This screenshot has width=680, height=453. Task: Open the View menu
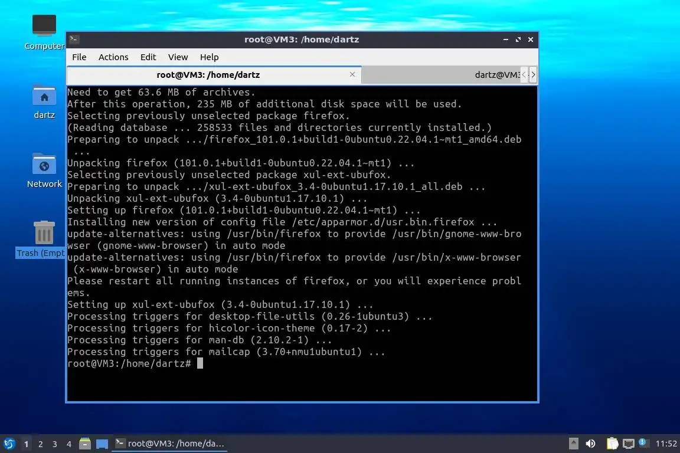click(178, 57)
